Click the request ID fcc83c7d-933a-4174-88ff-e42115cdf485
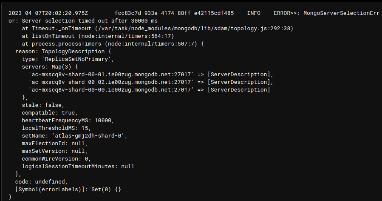 point(174,13)
